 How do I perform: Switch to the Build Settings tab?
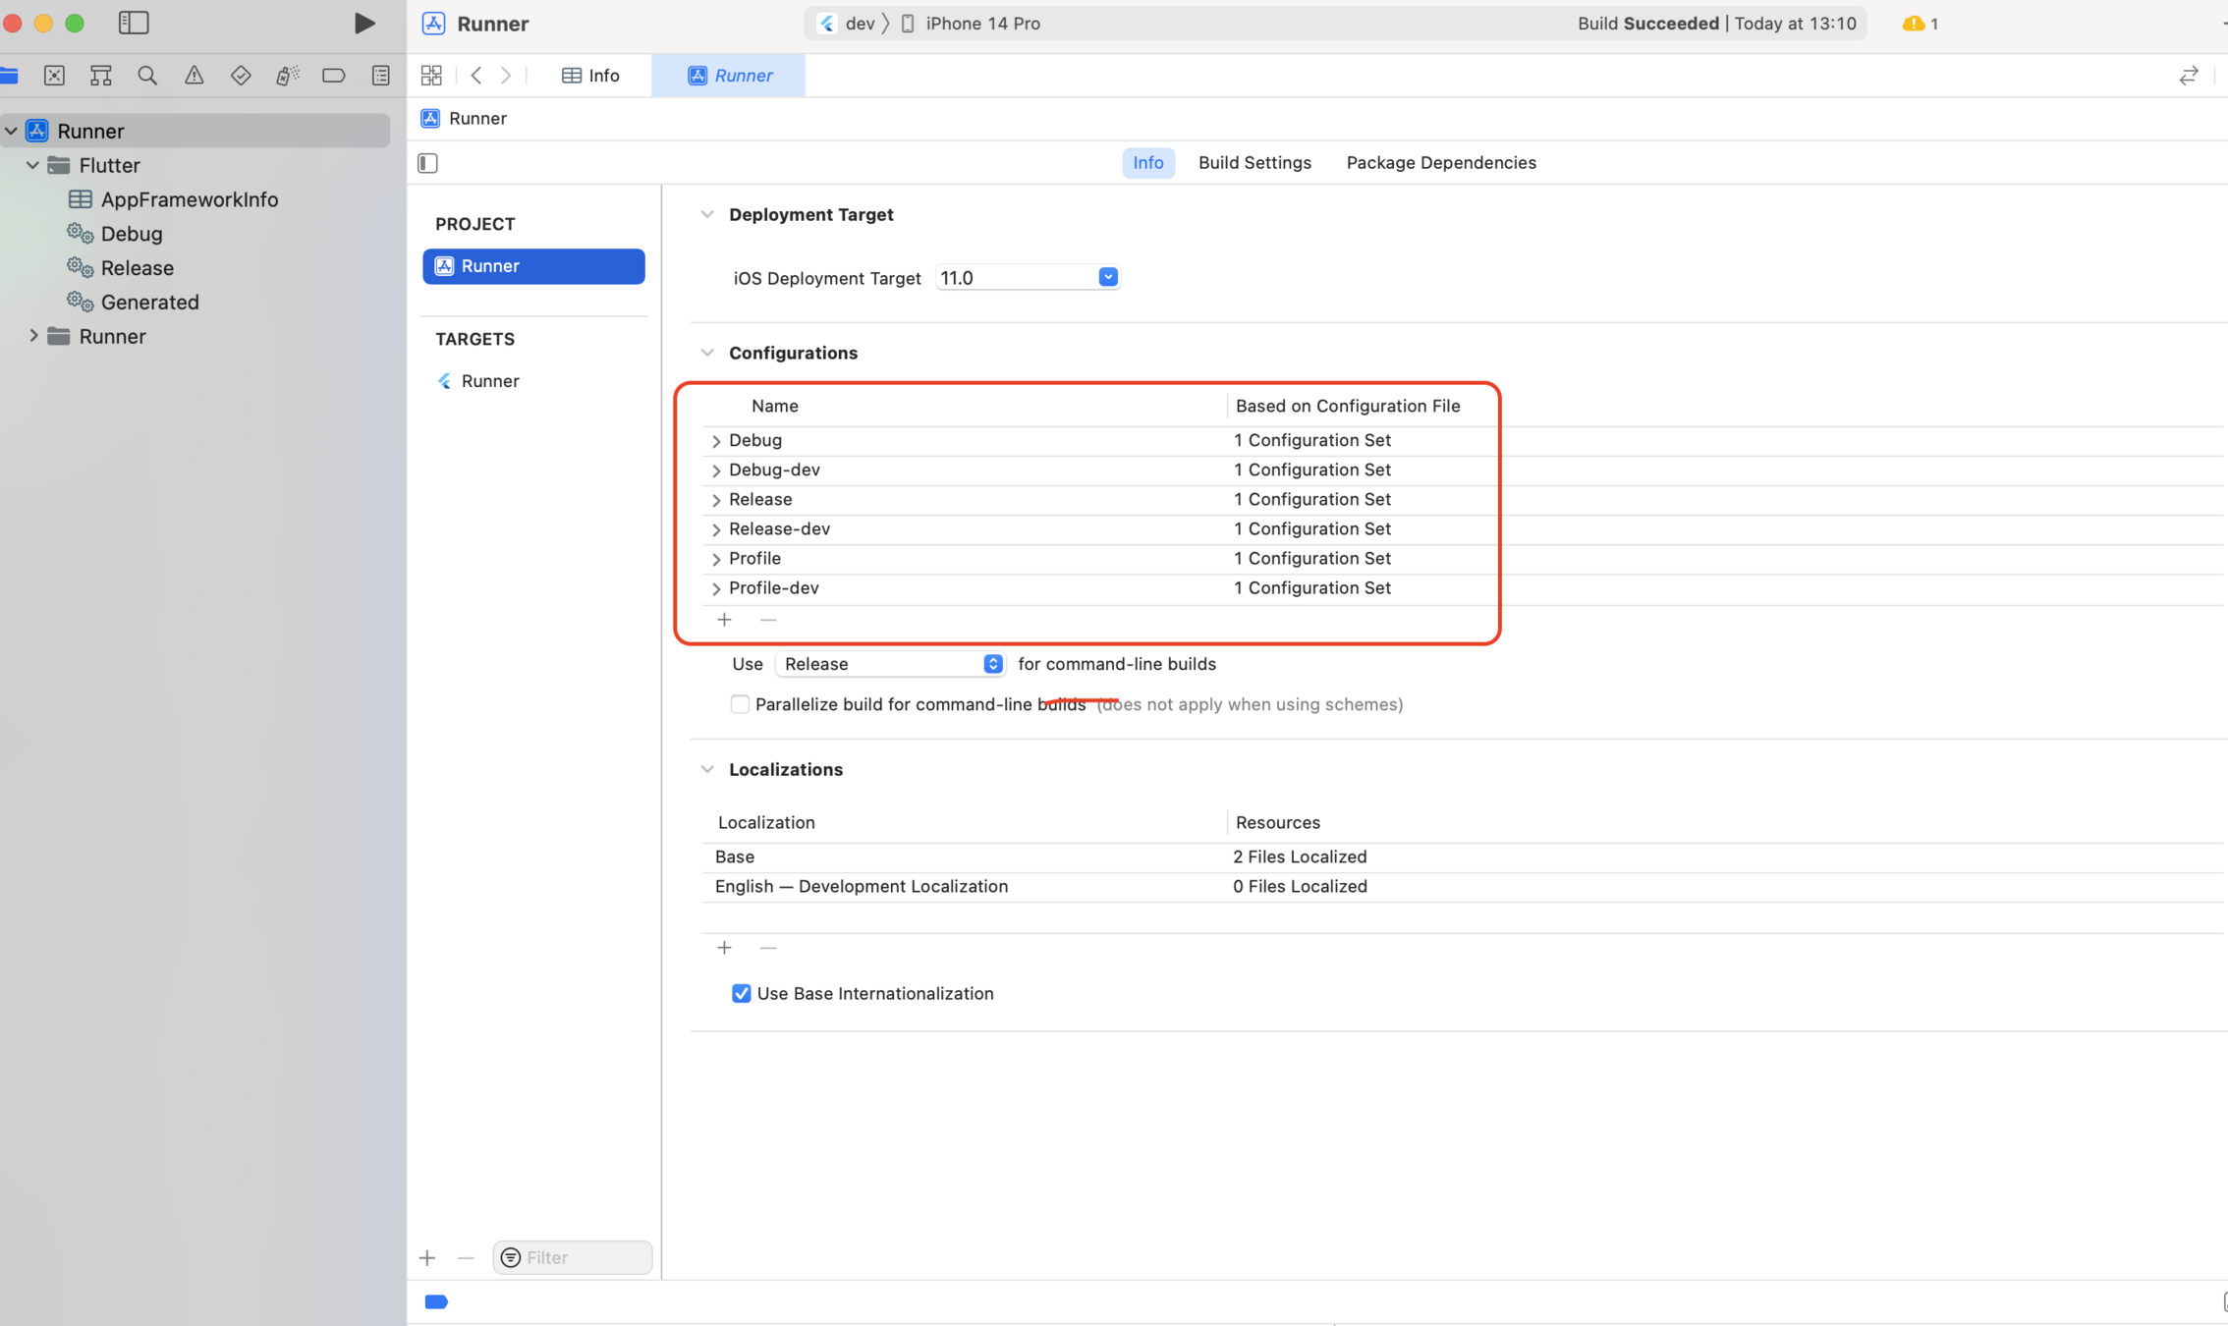[x=1253, y=163]
